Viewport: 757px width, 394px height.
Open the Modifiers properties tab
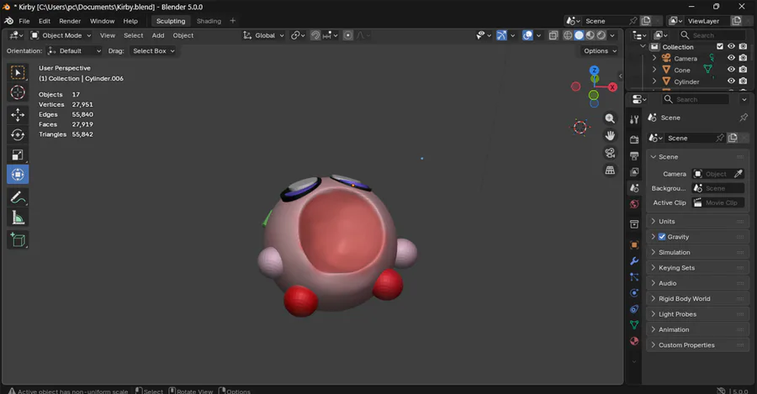[634, 261]
